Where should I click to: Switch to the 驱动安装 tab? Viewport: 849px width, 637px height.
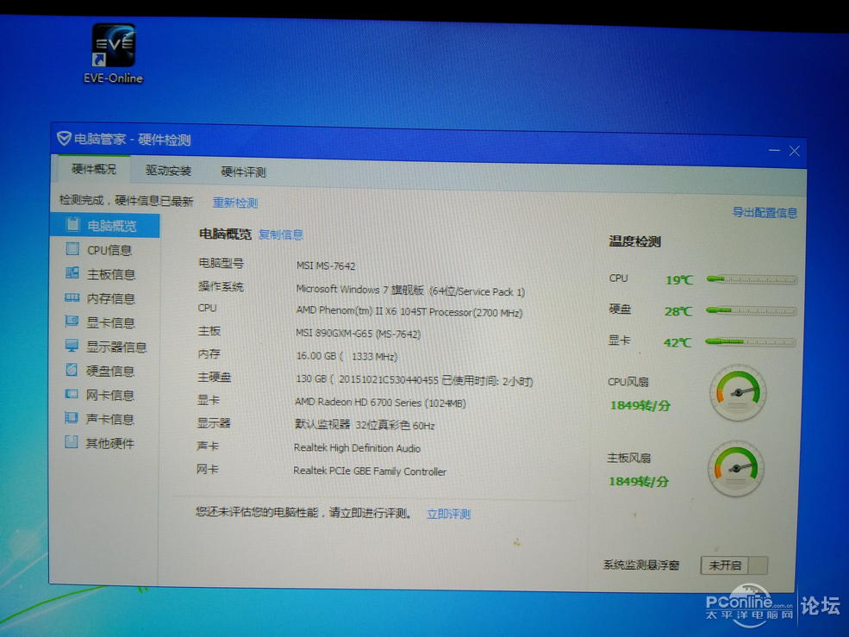coord(168,170)
